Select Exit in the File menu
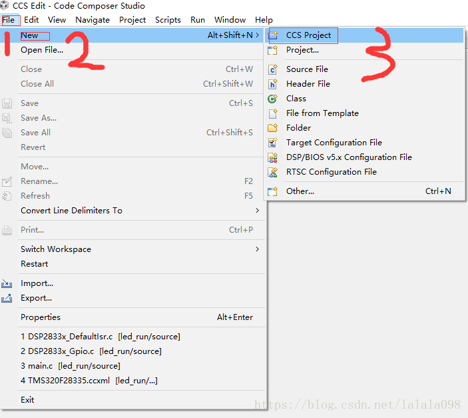This screenshot has width=468, height=418. (x=131, y=400)
